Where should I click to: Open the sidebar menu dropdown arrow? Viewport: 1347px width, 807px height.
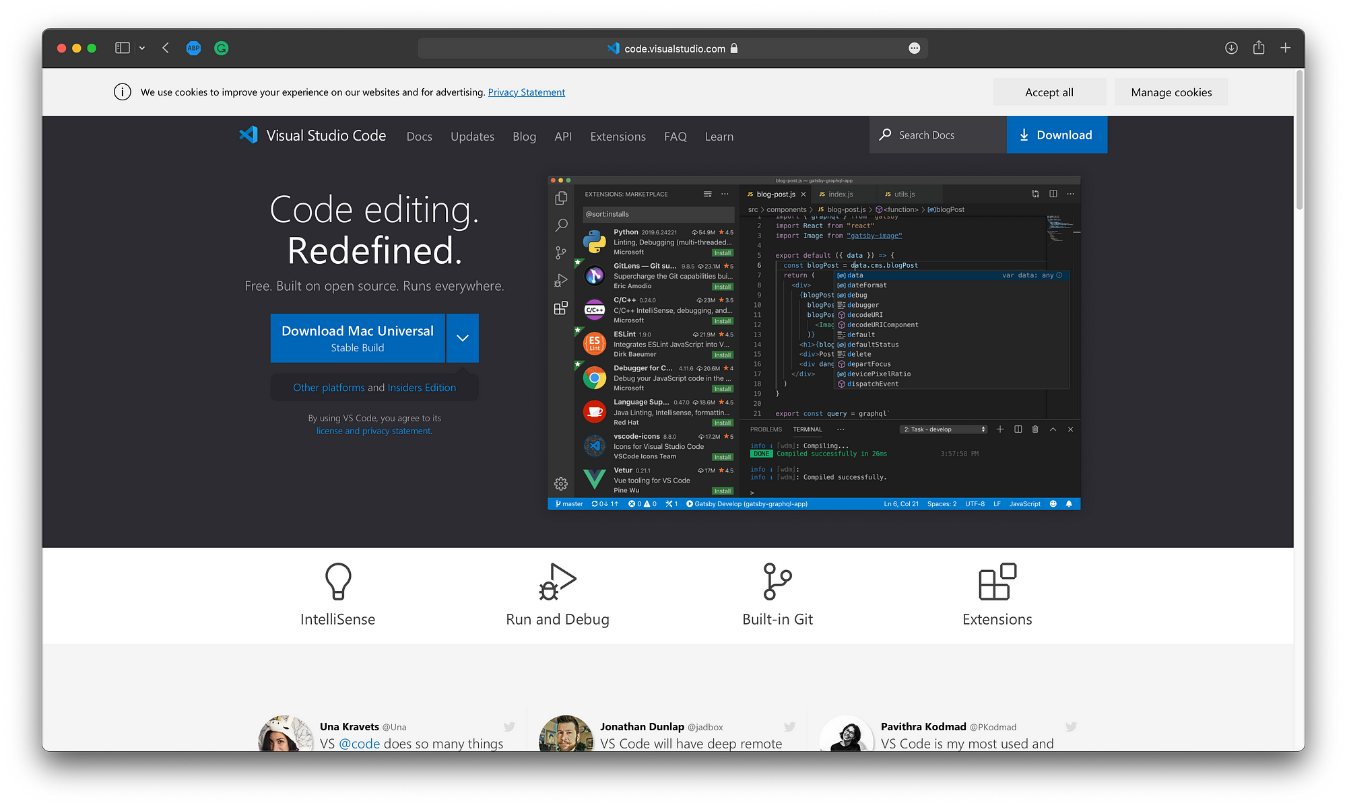pos(142,48)
